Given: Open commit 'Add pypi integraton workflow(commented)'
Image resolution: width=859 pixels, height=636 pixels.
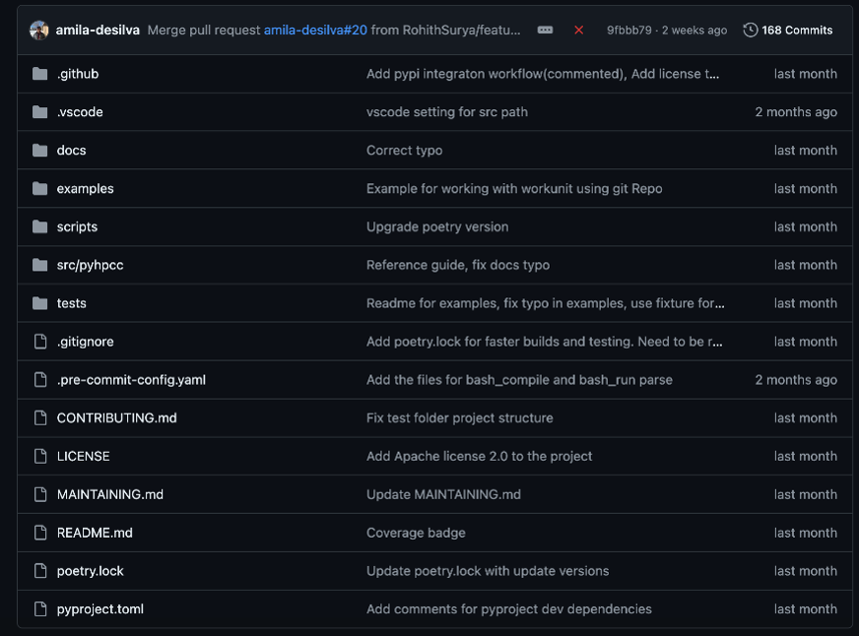Looking at the screenshot, I should [x=543, y=74].
